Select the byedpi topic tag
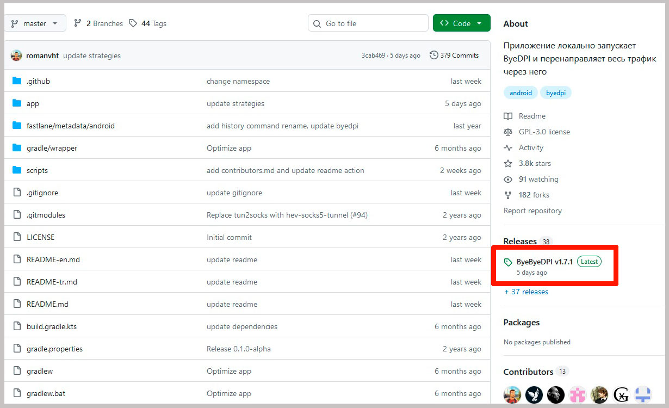This screenshot has width=669, height=408. (x=555, y=93)
